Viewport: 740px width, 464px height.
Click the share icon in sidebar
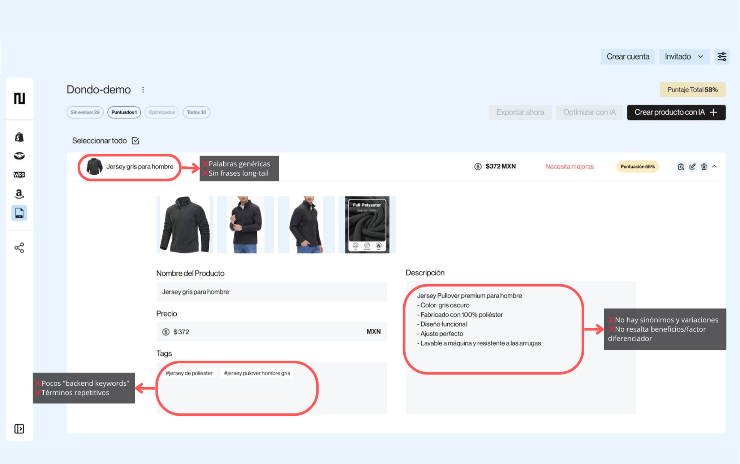tap(19, 248)
